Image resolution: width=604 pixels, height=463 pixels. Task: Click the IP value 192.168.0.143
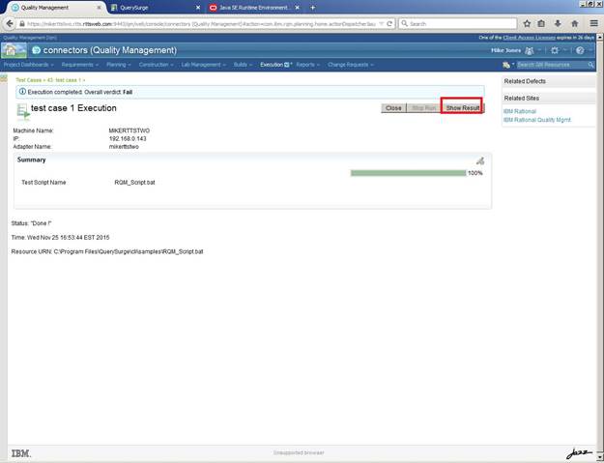(x=128, y=138)
